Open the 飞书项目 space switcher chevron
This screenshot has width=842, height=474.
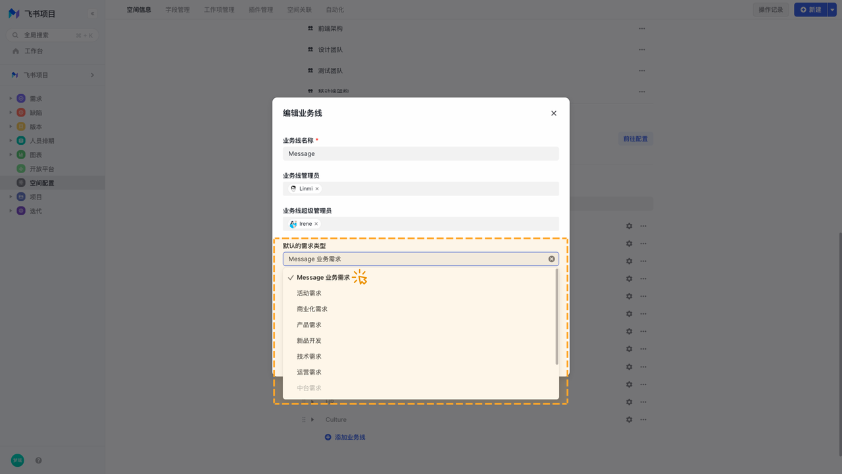coord(92,75)
